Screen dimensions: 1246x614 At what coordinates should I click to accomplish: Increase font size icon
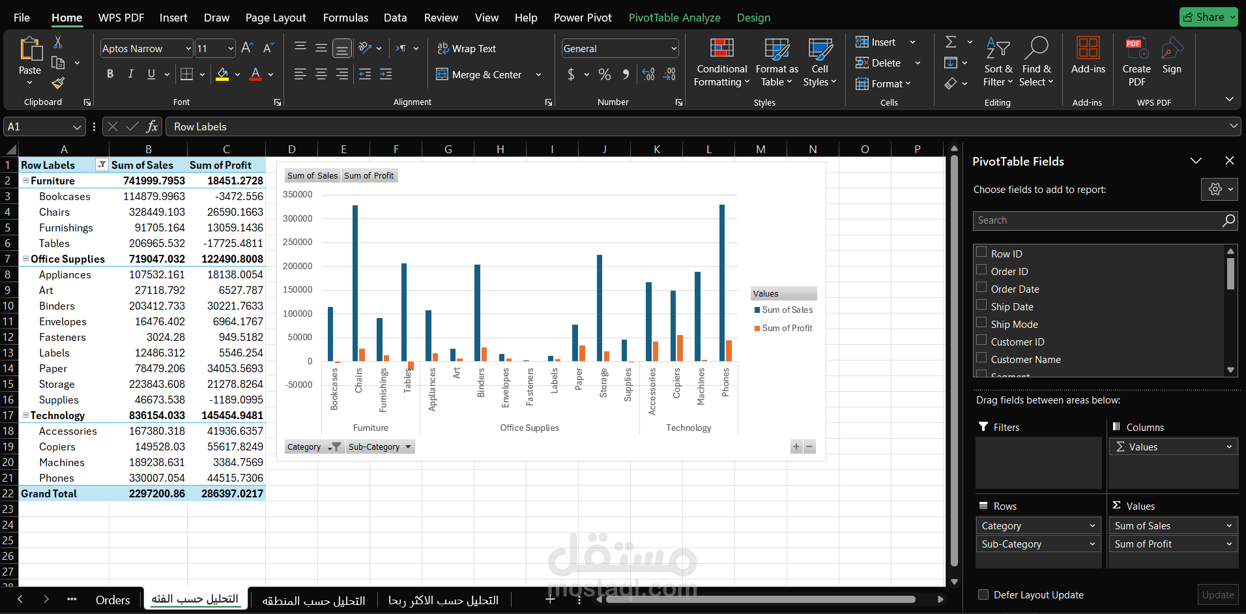[x=247, y=48]
